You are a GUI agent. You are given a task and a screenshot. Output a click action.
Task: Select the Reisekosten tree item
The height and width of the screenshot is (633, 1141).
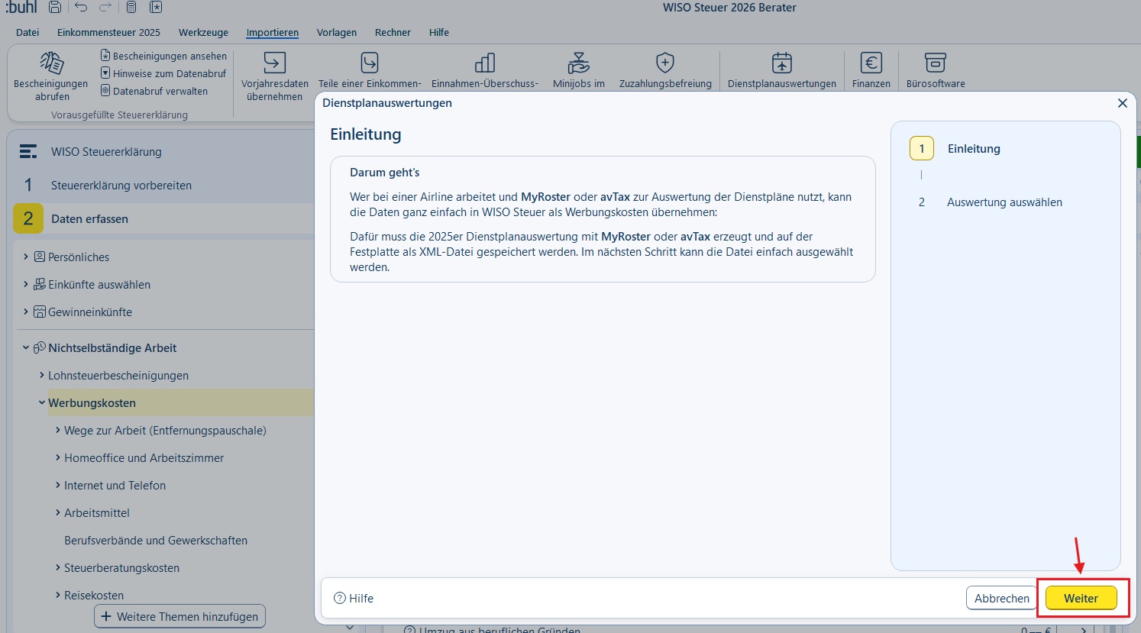(94, 595)
